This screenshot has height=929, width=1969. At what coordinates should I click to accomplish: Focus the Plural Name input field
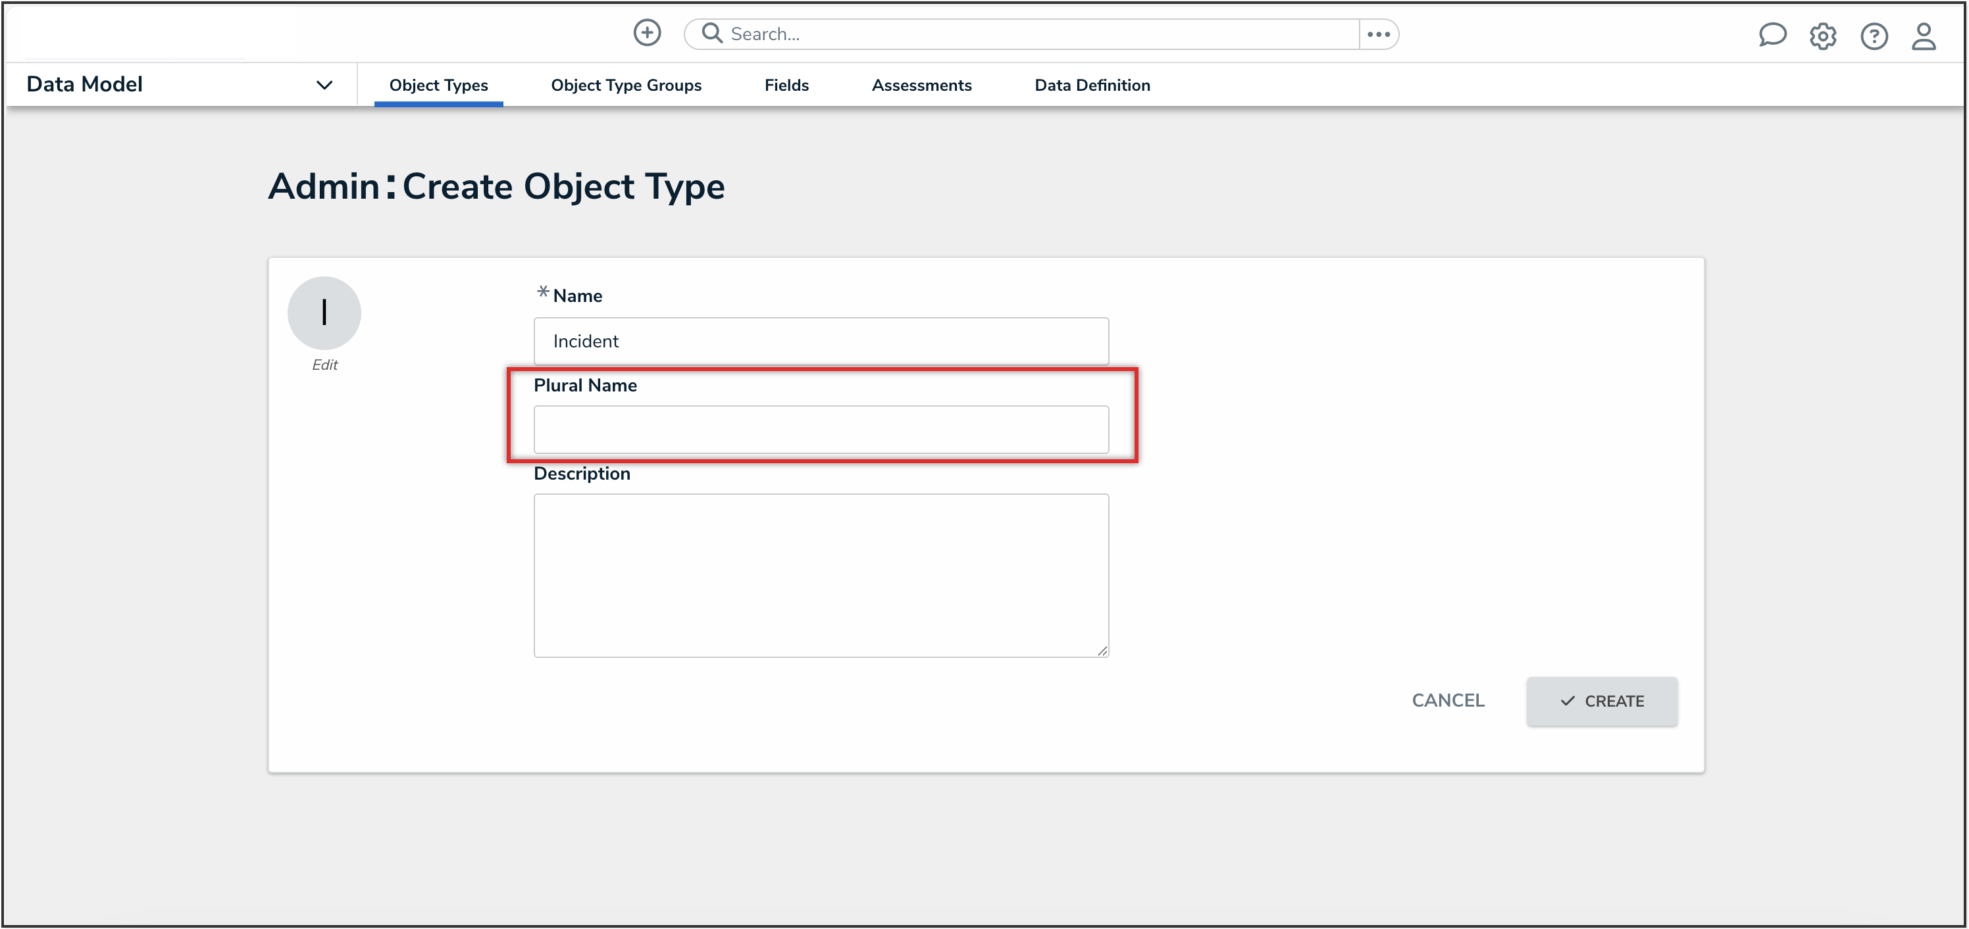[821, 430]
